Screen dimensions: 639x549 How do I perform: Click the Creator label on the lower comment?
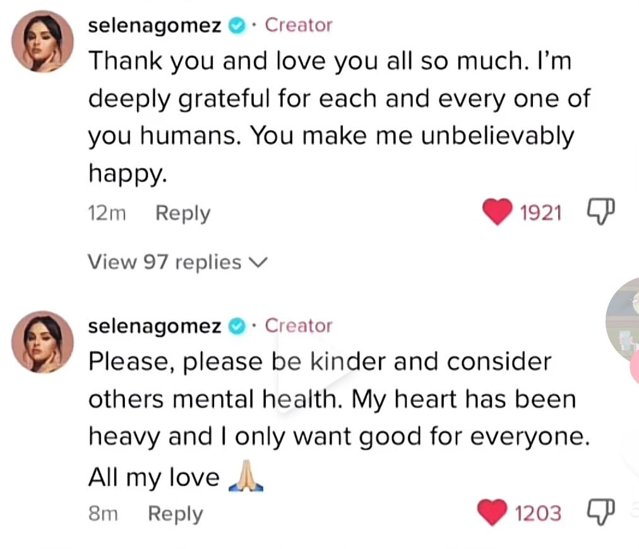(x=298, y=326)
